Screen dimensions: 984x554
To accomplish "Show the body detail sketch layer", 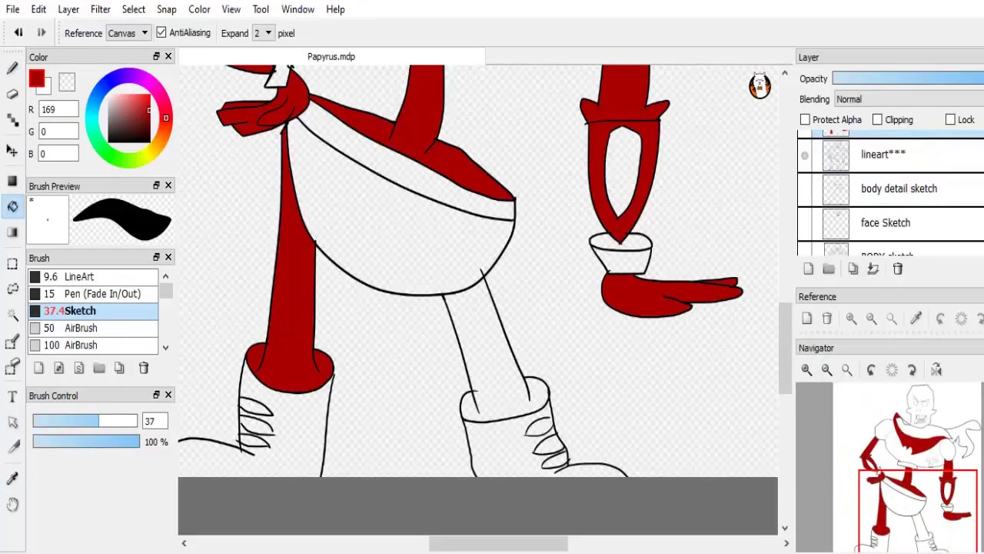I will point(805,189).
